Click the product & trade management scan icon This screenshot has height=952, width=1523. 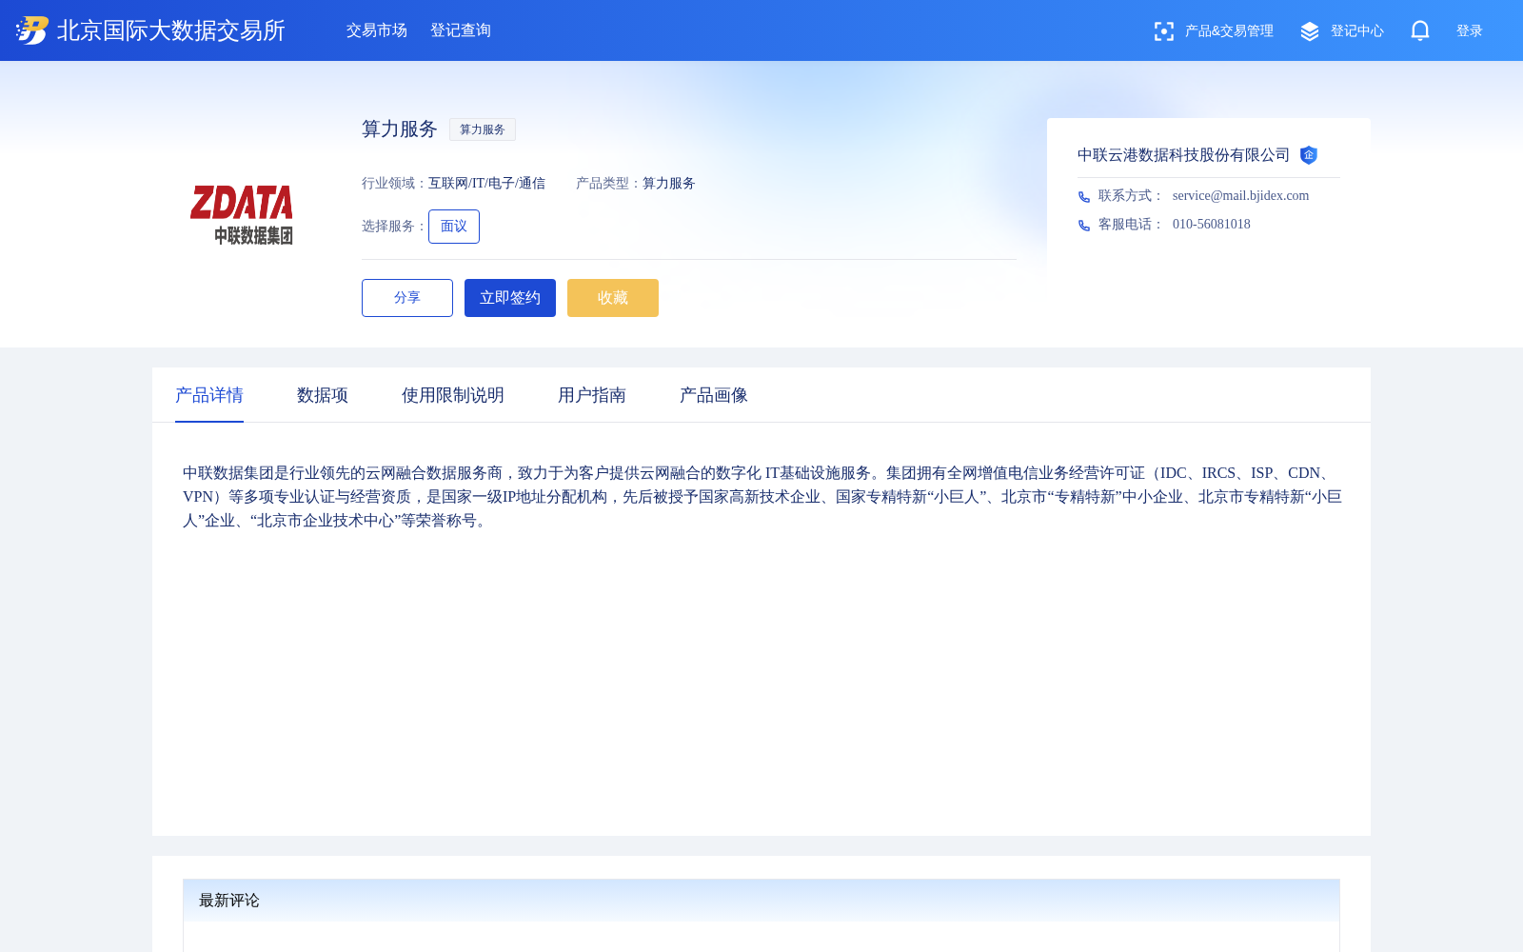[x=1163, y=31]
